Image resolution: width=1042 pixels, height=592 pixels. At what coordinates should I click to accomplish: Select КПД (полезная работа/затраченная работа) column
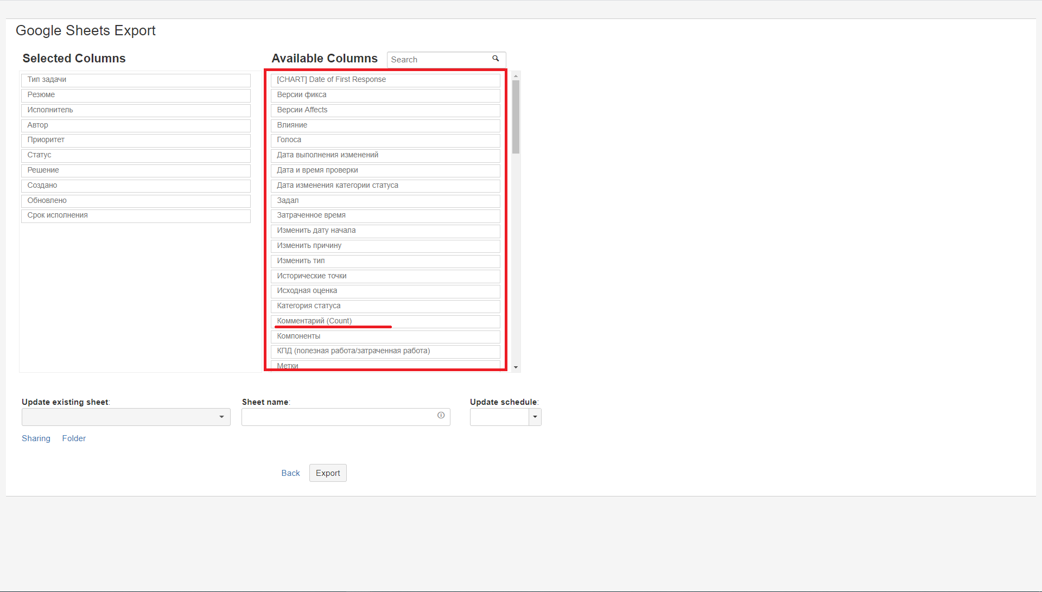coord(385,351)
